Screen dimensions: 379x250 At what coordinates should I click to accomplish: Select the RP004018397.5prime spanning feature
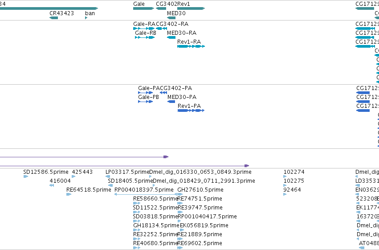coord(146,194)
